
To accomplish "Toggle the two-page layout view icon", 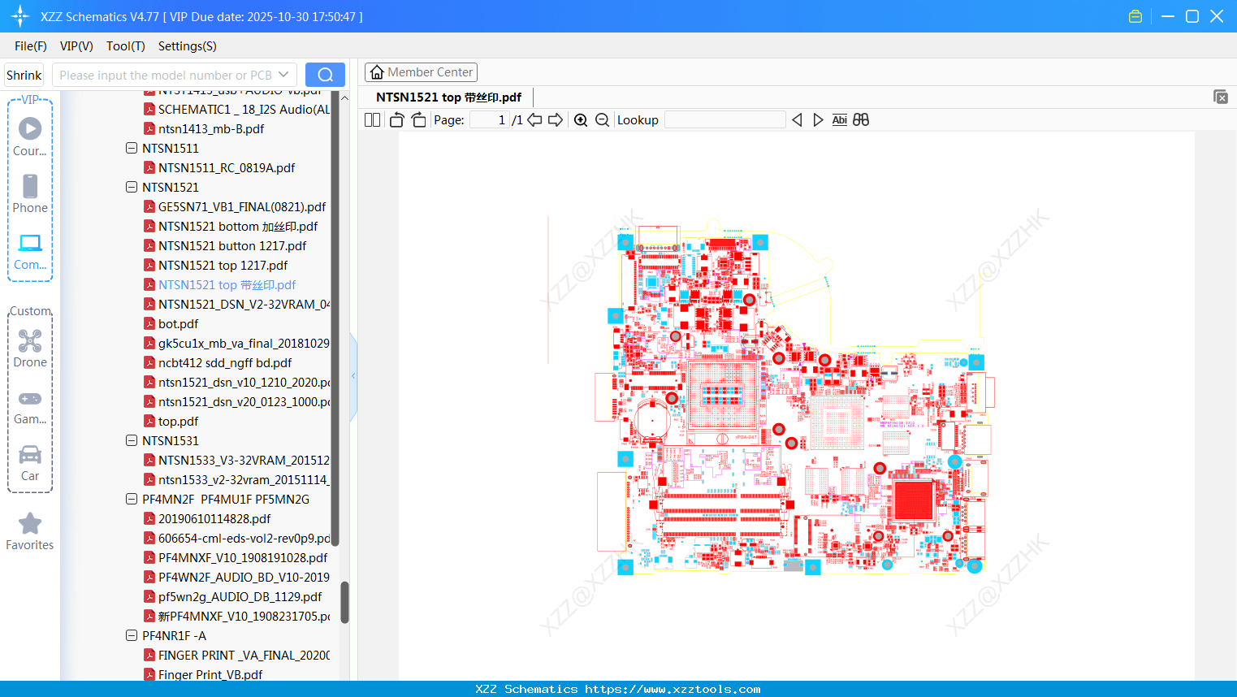I will (x=373, y=120).
